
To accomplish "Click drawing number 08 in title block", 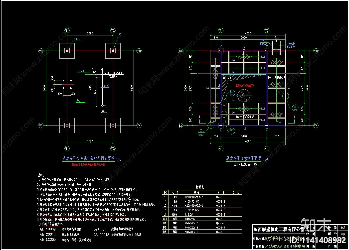I will tap(343, 234).
